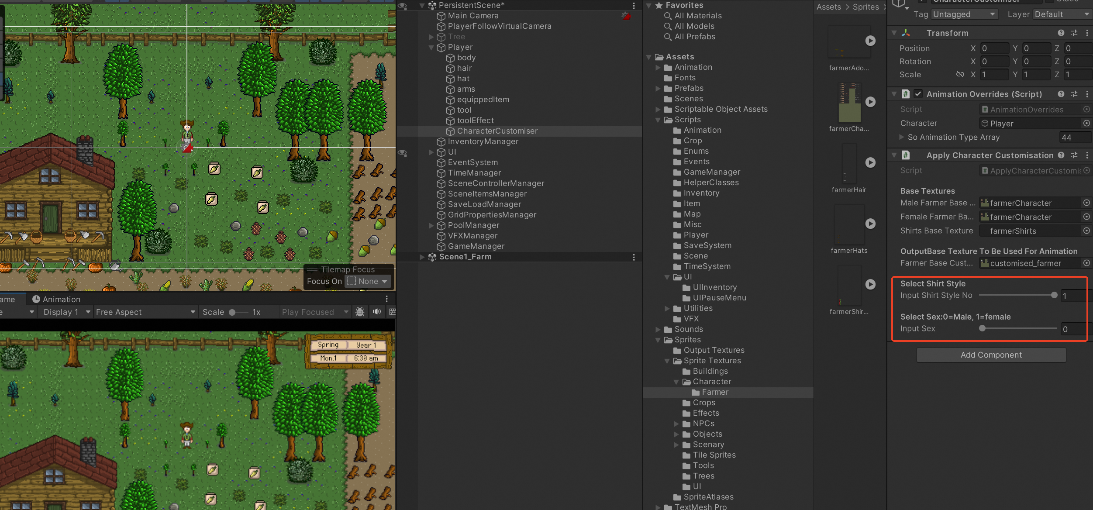Click object picker for Character field
The width and height of the screenshot is (1093, 510).
coord(1086,124)
